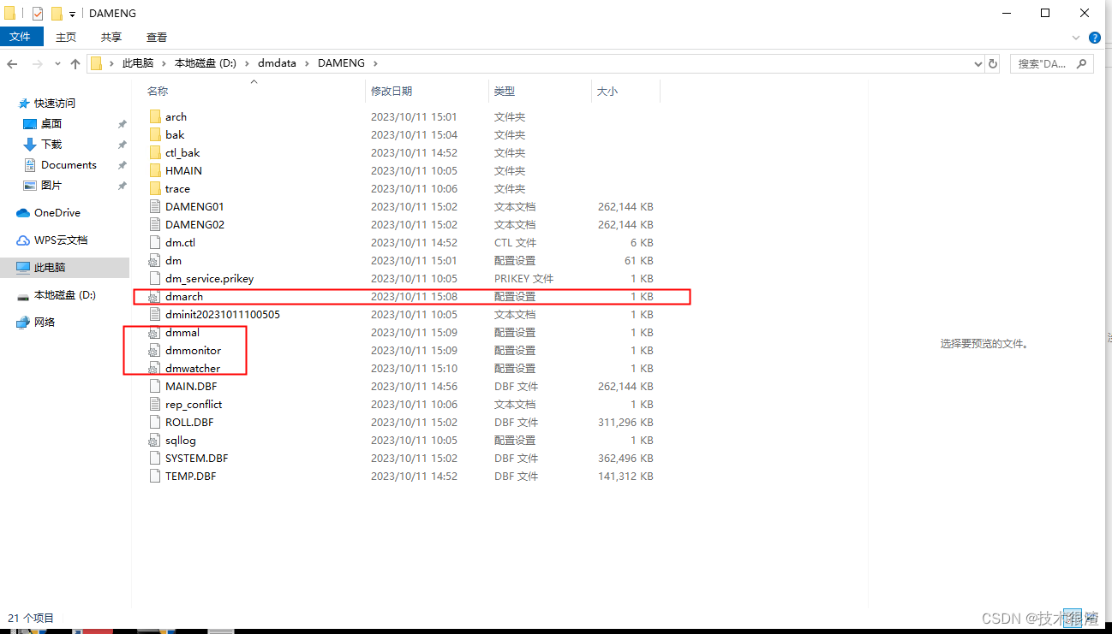Select the sqllog config file icon
The height and width of the screenshot is (634, 1112).
point(155,440)
